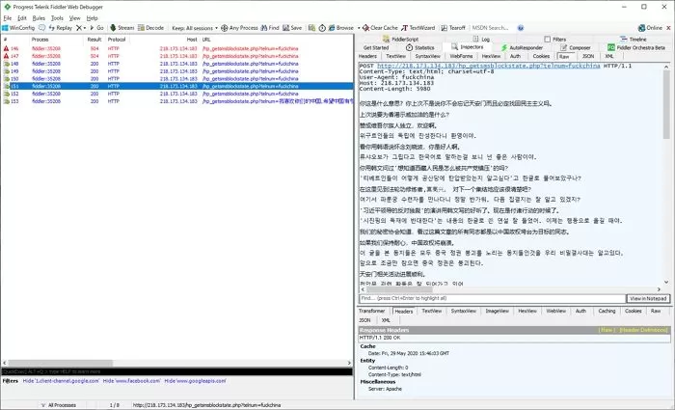Viewport: 675px width, 410px height.
Task: Open the Edit menu
Action: pos(22,18)
